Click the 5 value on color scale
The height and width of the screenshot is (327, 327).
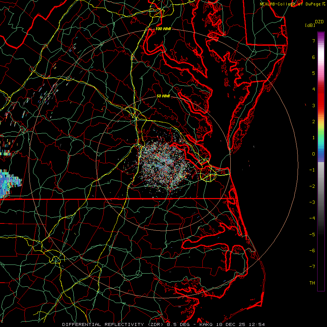pyautogui.click(x=314, y=73)
